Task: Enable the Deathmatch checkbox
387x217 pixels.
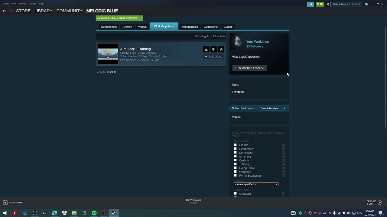Action: click(235, 149)
